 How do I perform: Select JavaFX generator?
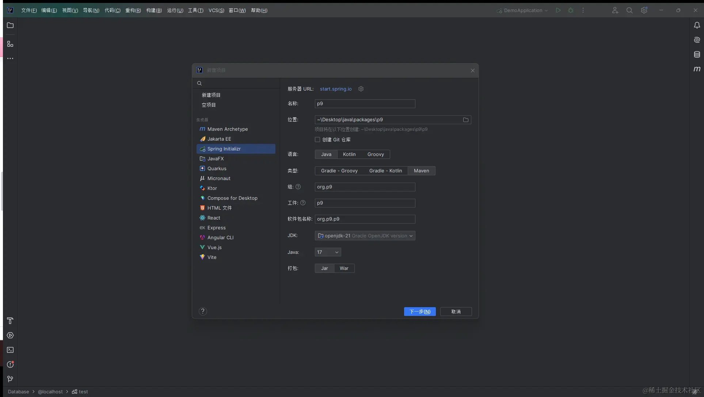pyautogui.click(x=236, y=159)
